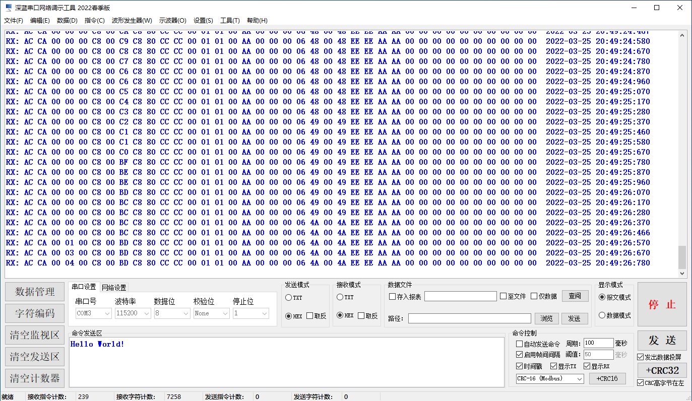Screen dimensions: 692x401
Task: Select 数据模式 display mode
Action: pyautogui.click(x=602, y=315)
